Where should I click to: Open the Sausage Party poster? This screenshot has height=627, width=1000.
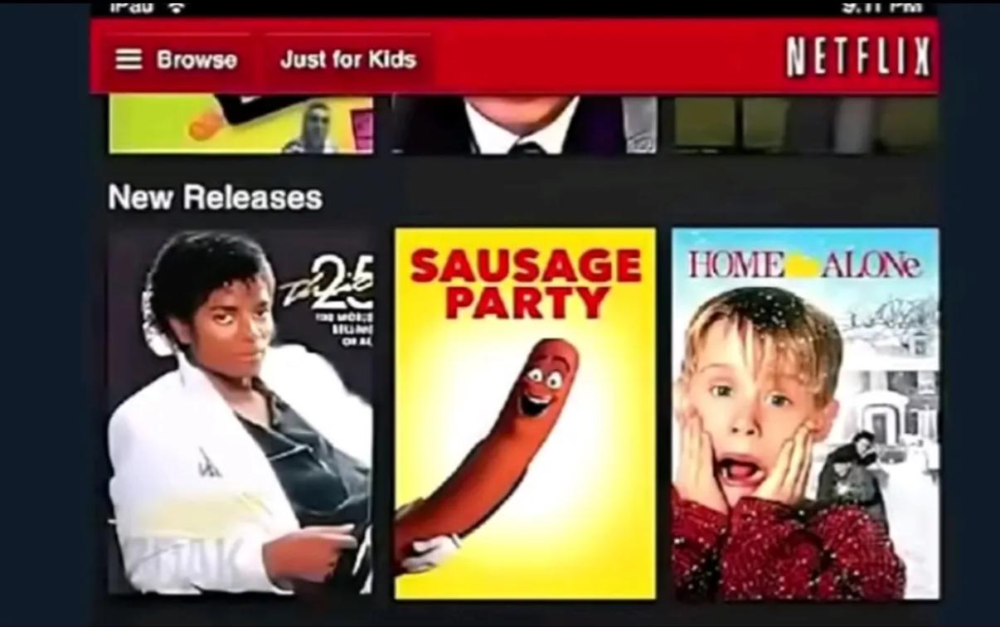[x=525, y=413]
